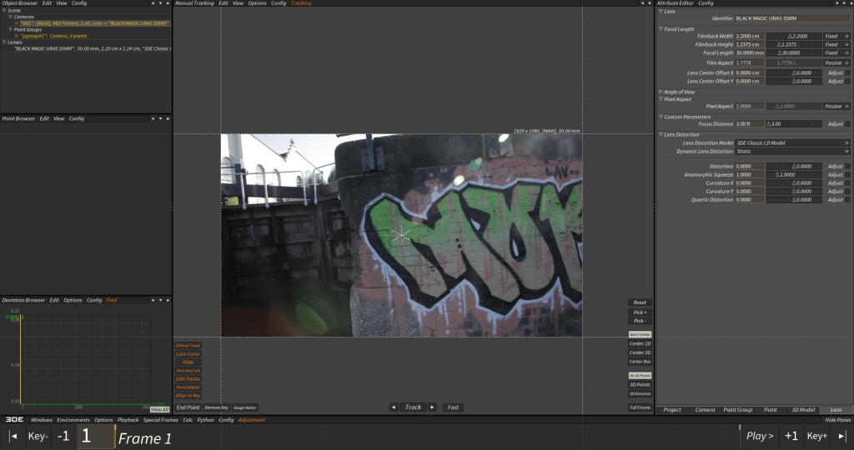The width and height of the screenshot is (854, 450).
Task: Collapse the Lens Distortion section
Action: pos(661,134)
